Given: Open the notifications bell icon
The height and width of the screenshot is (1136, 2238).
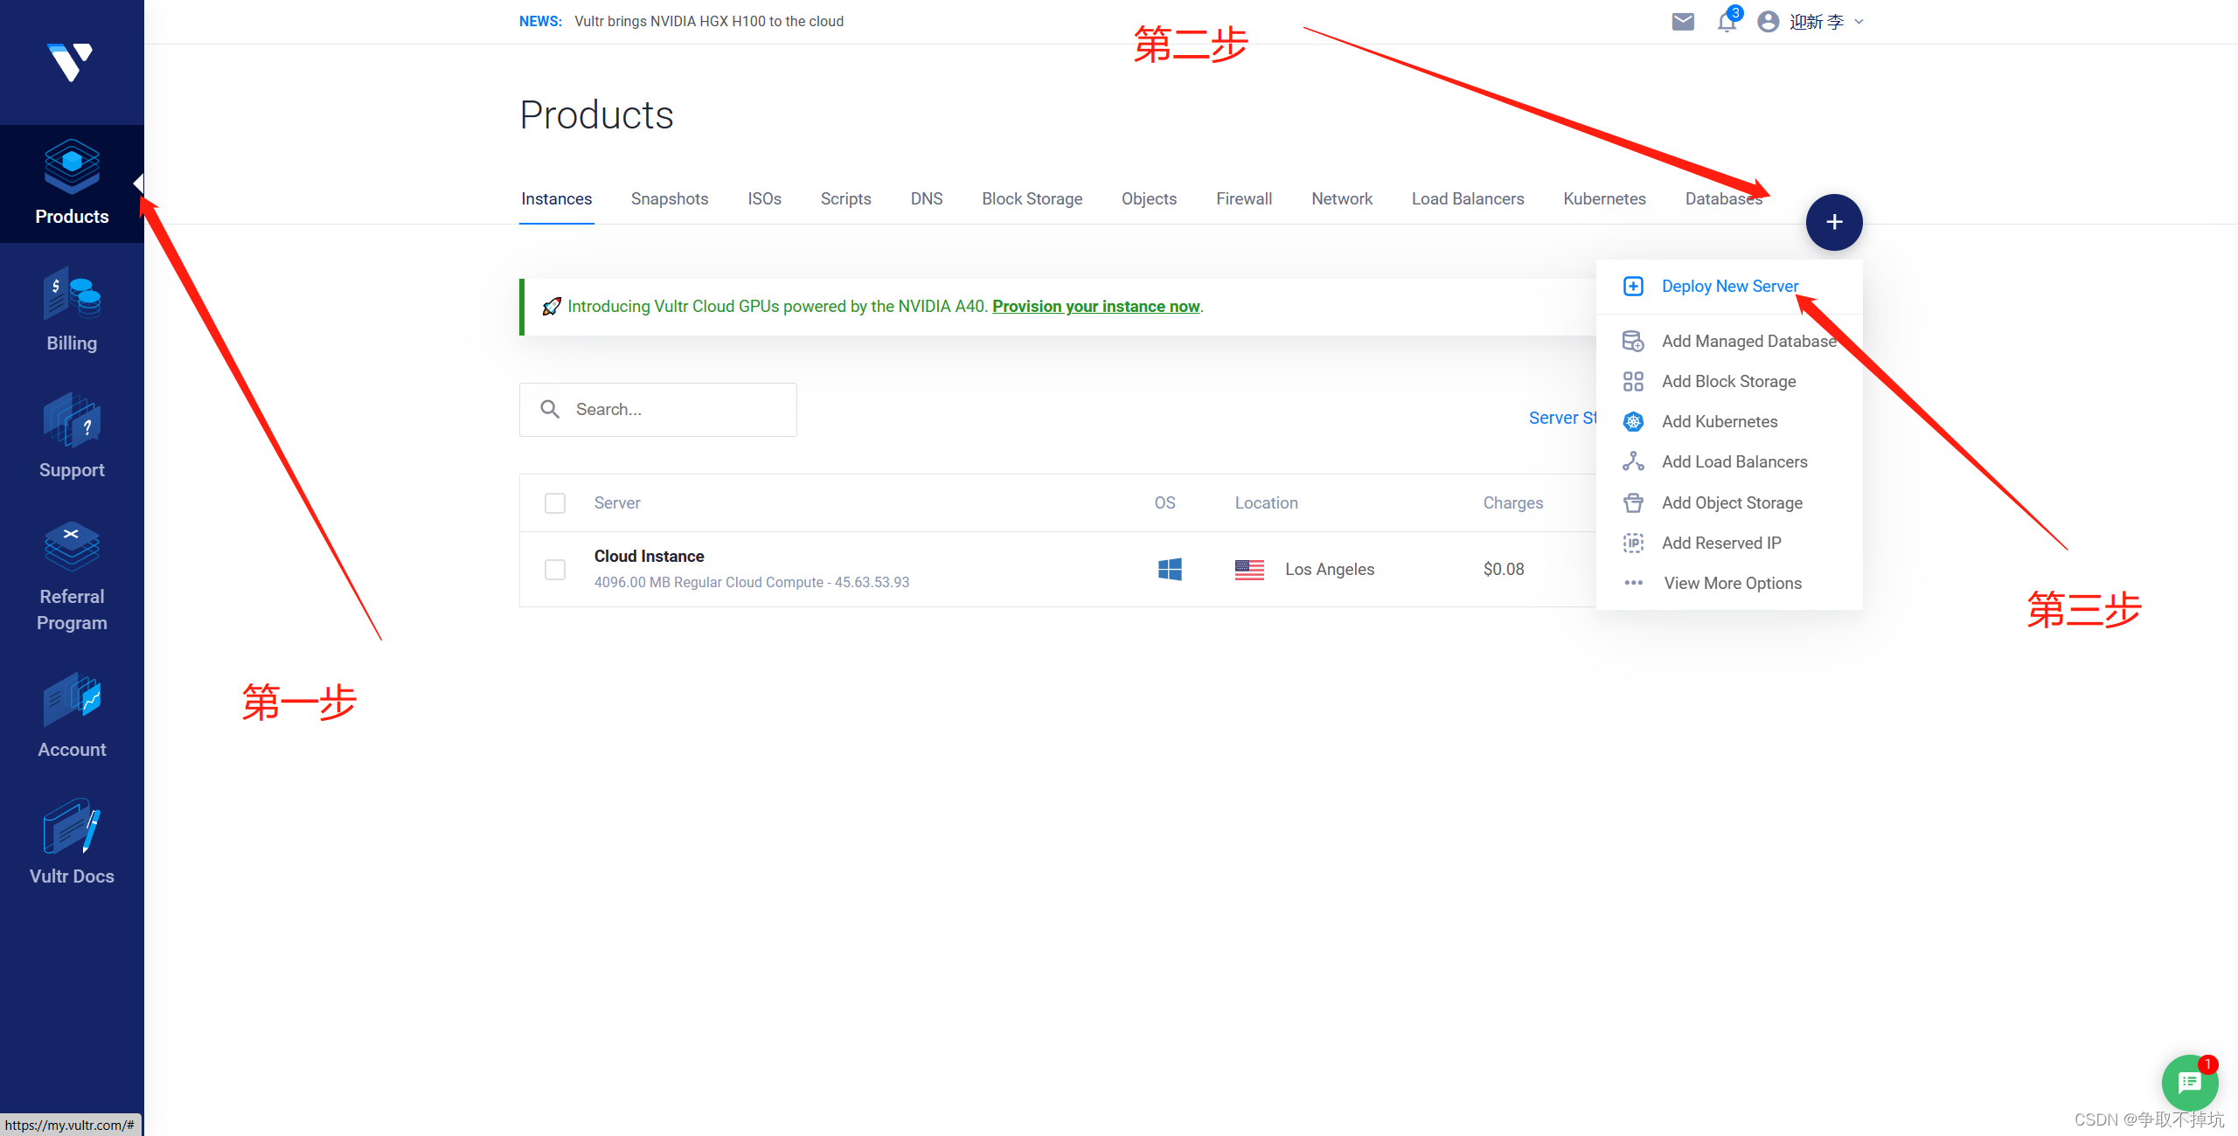Looking at the screenshot, I should 1727,21.
